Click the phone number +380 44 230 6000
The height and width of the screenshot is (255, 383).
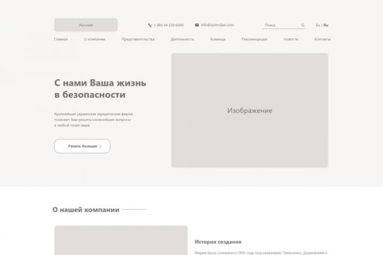(169, 25)
